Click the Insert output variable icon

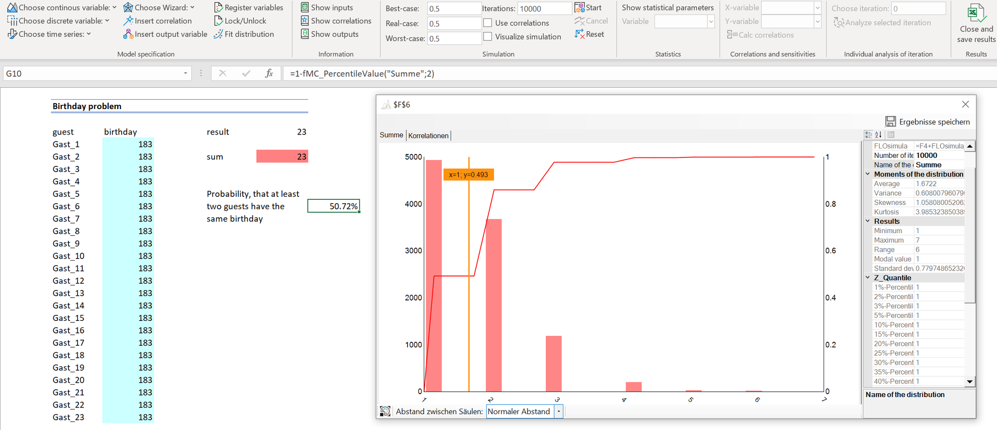coord(128,34)
